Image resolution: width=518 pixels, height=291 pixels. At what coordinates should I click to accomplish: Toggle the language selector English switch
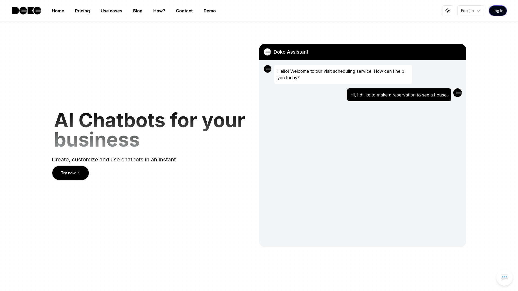(x=470, y=11)
